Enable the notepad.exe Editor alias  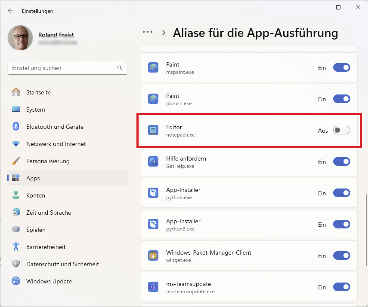pos(341,130)
